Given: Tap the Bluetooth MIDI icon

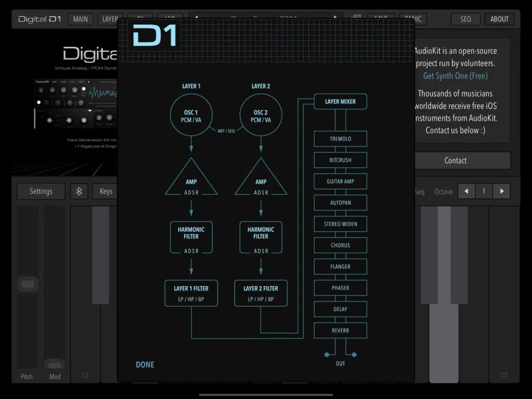Looking at the screenshot, I should 79,192.
